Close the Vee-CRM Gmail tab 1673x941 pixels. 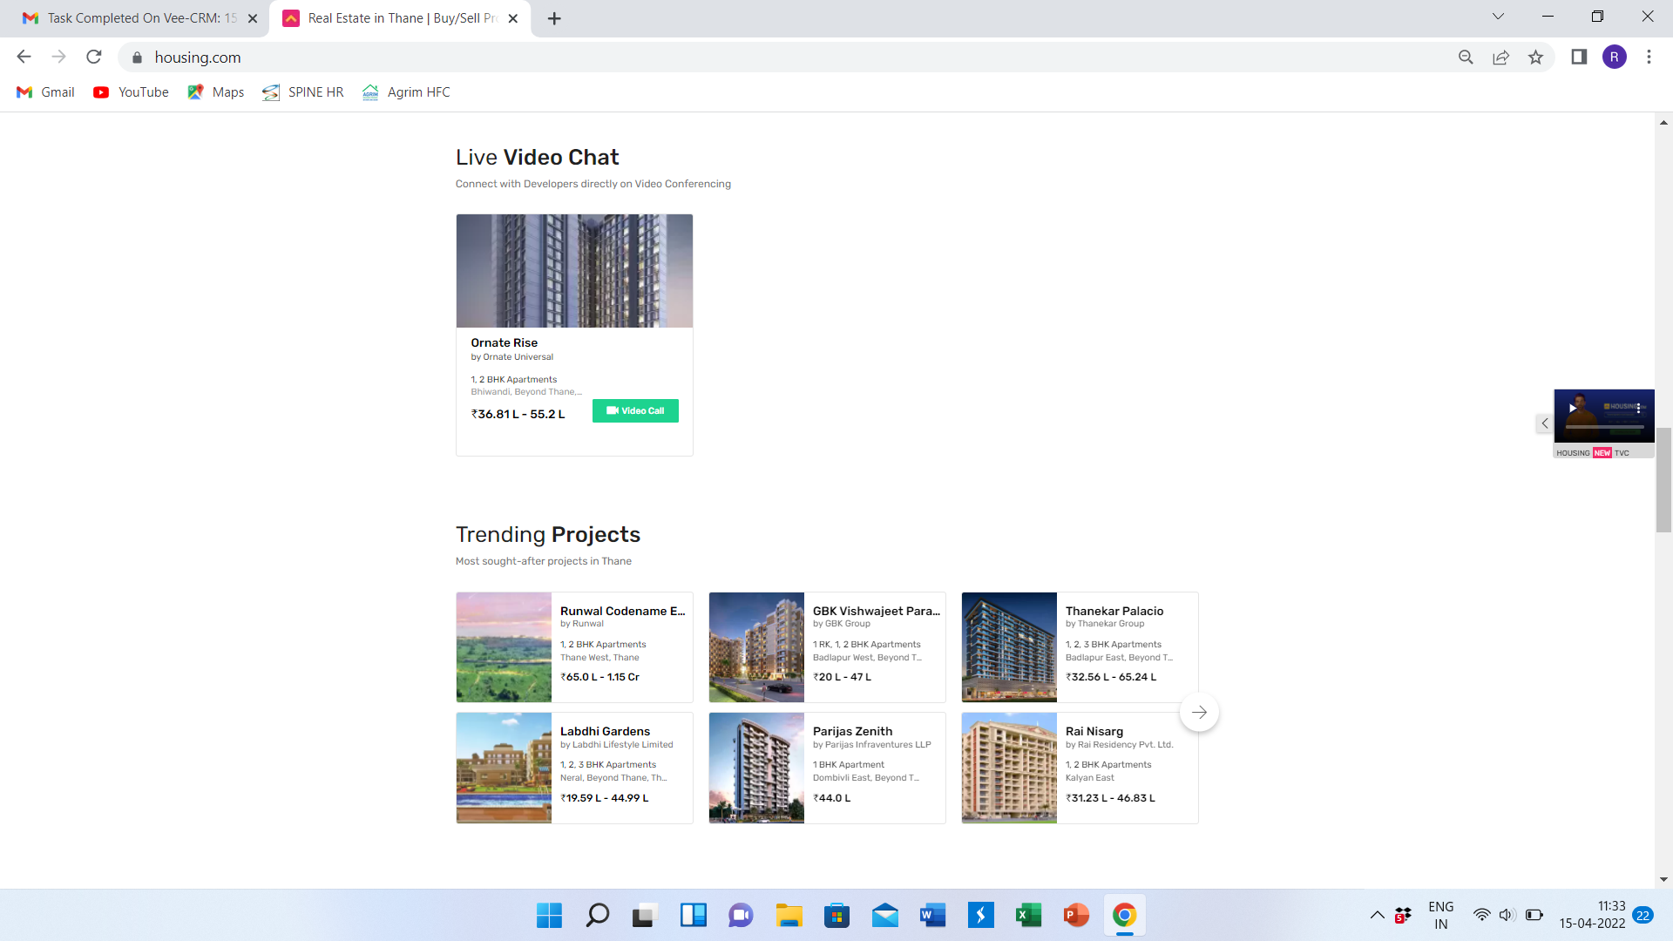[253, 18]
